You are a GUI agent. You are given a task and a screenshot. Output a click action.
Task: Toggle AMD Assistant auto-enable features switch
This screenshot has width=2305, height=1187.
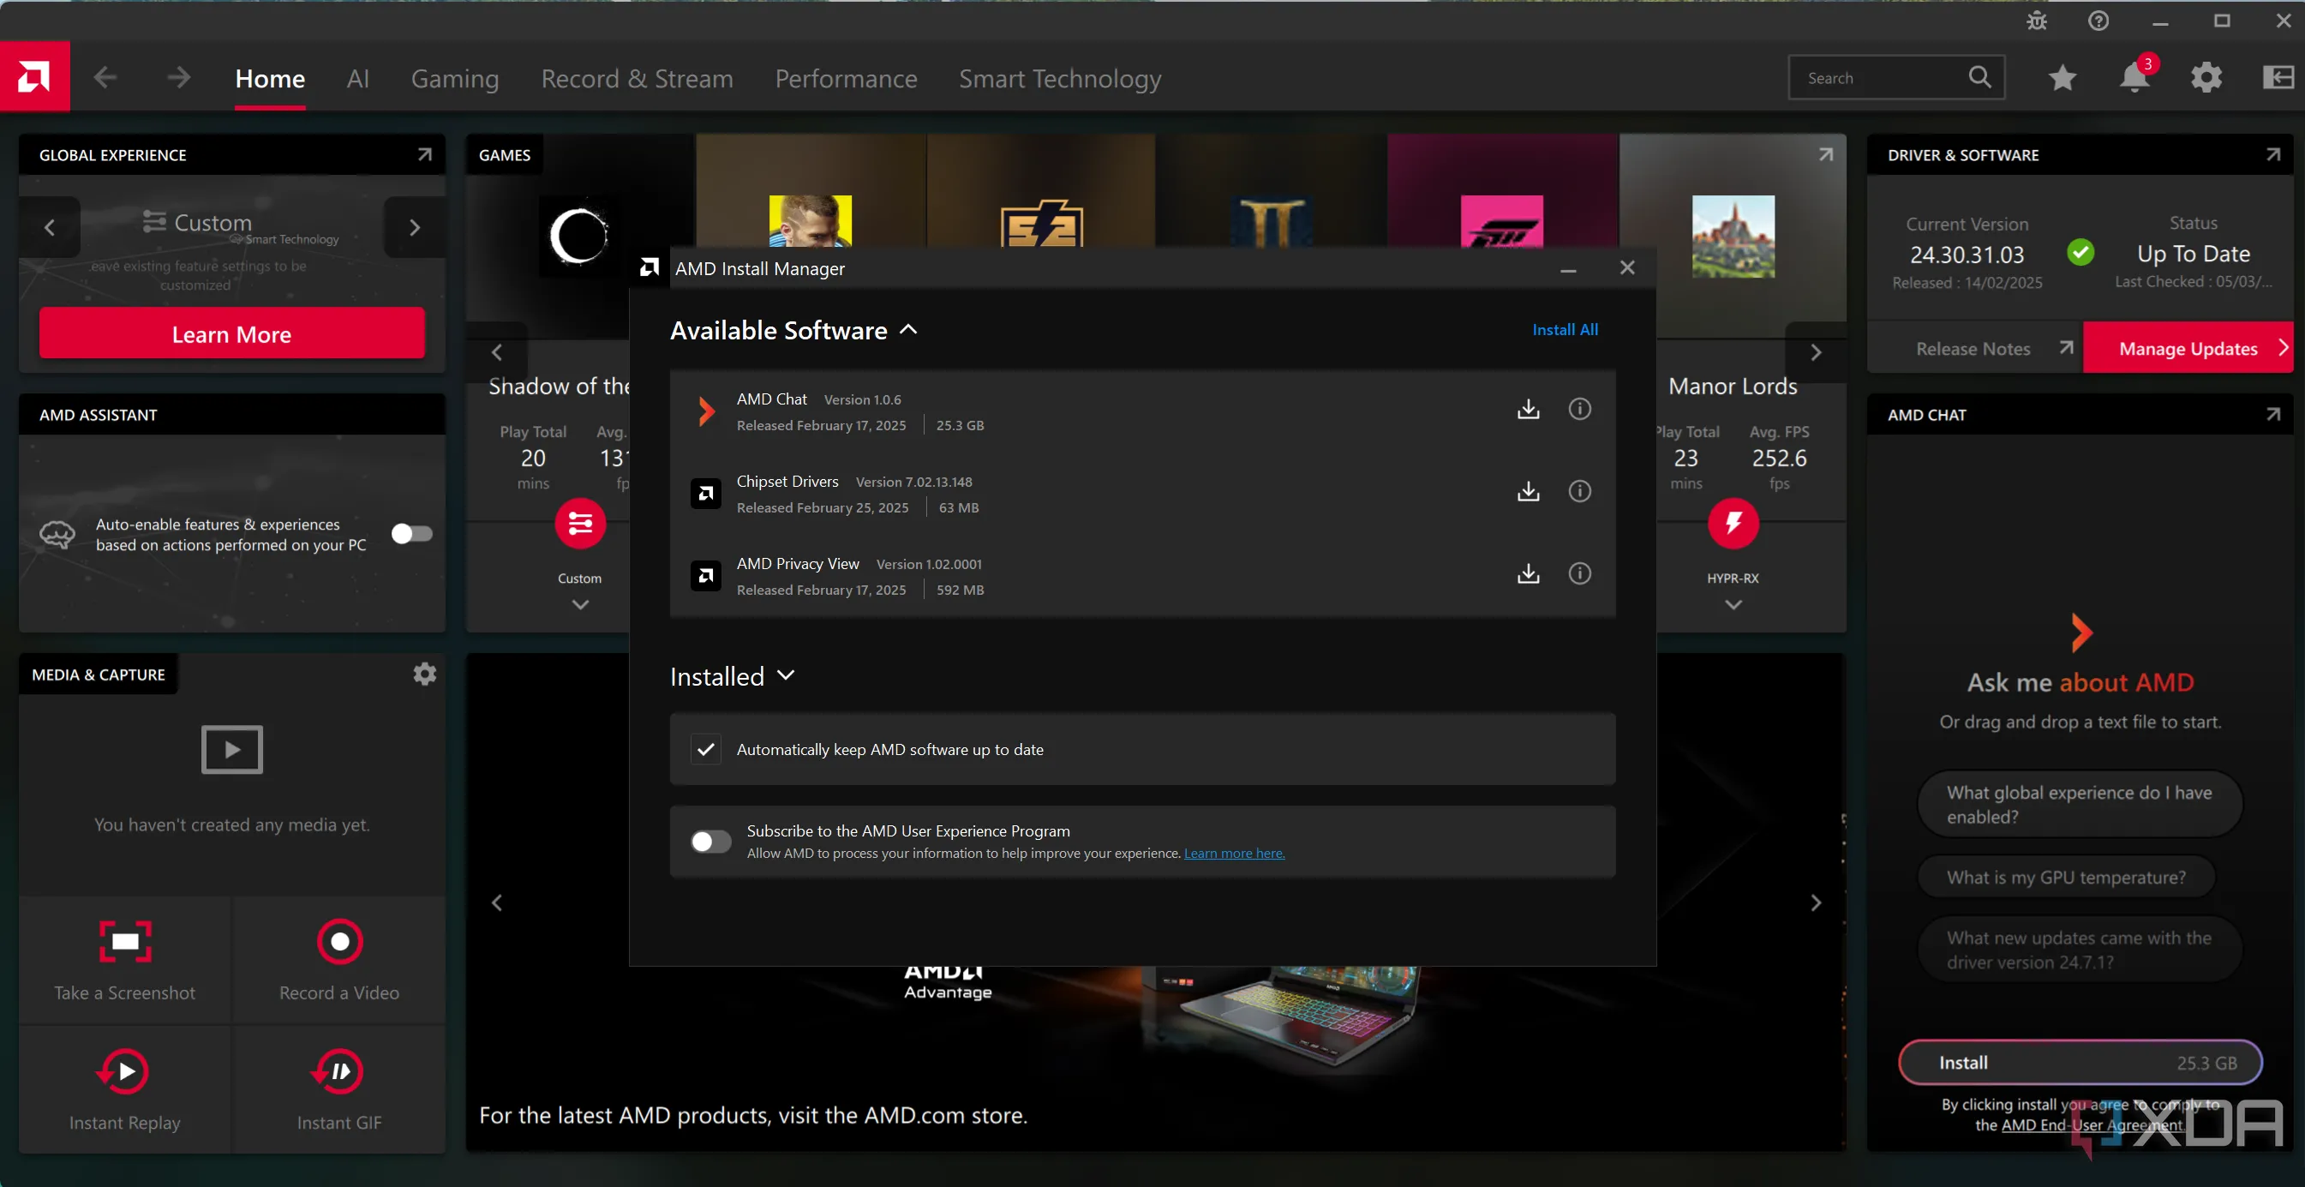coord(411,535)
